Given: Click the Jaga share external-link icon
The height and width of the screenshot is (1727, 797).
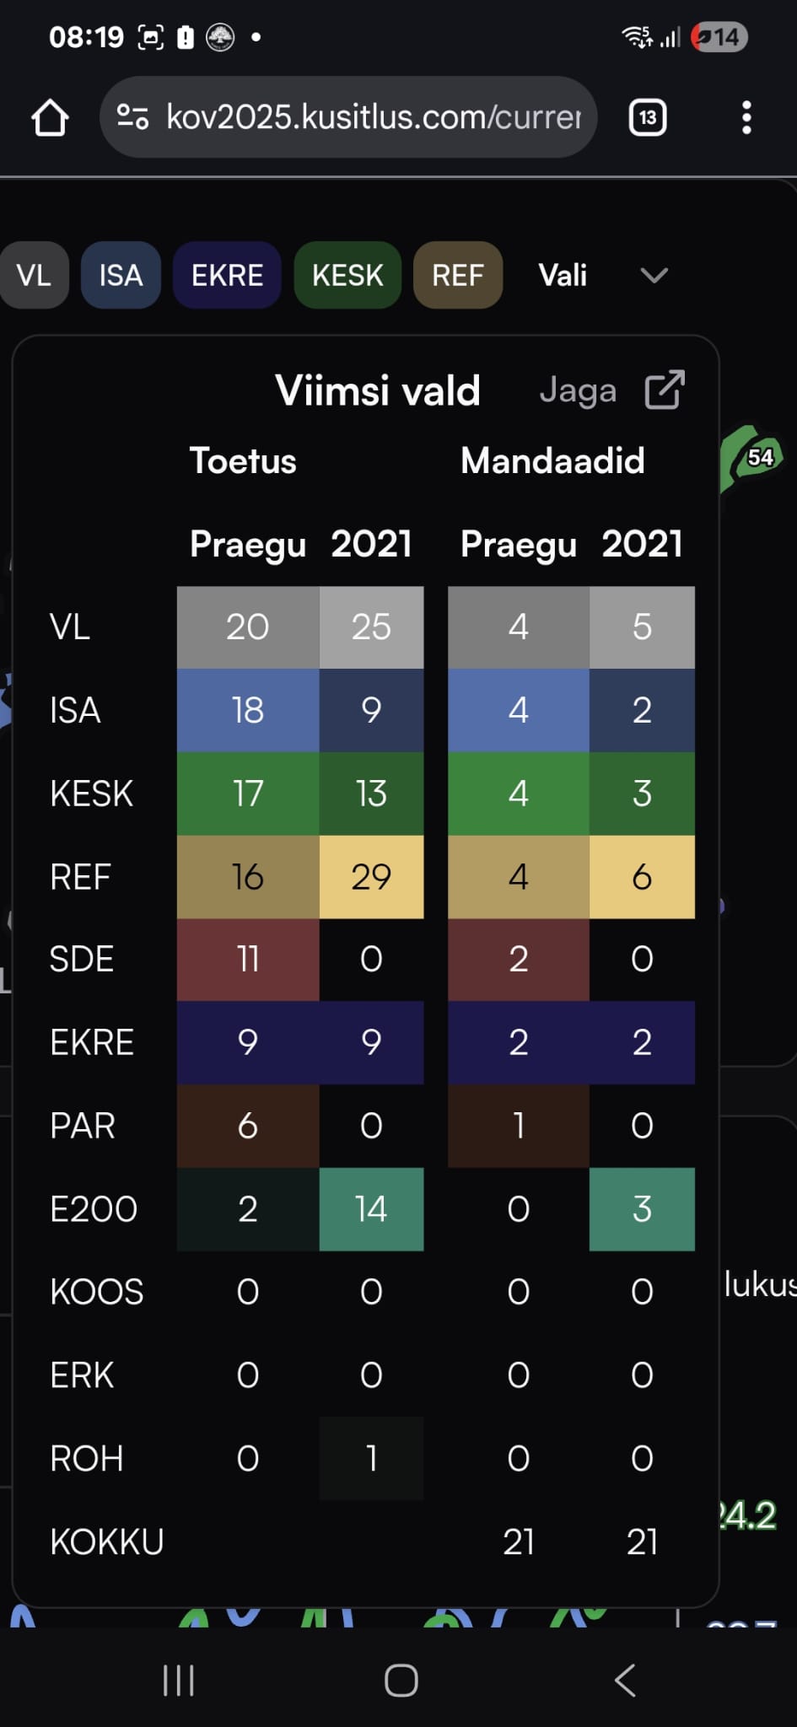Looking at the screenshot, I should (664, 390).
